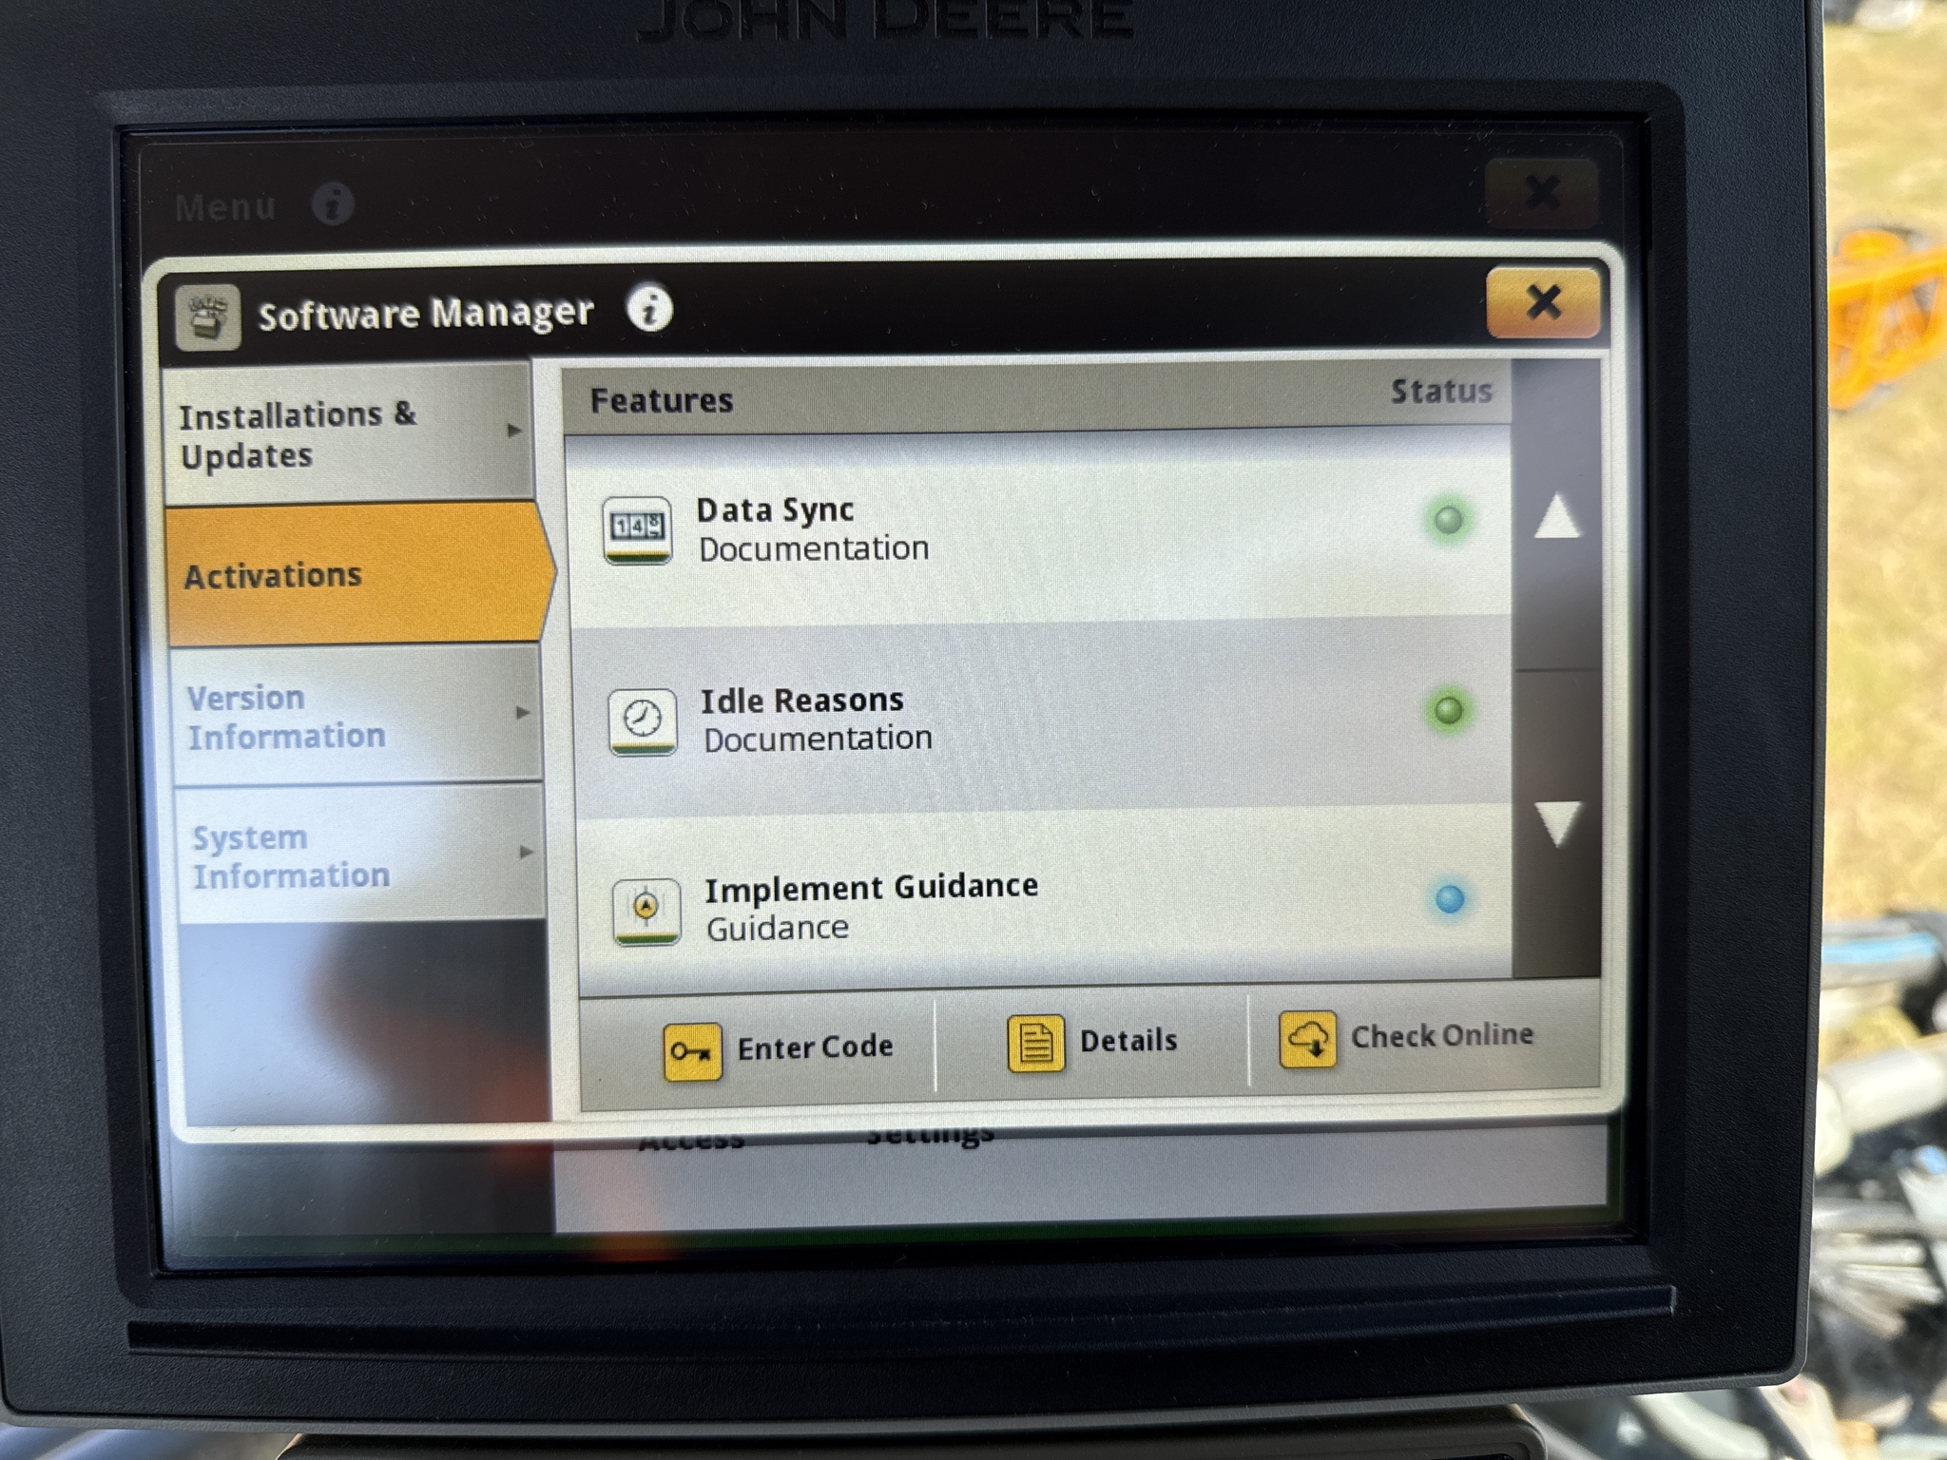Screen dimensions: 1947x1460
Task: Click the Software Manager toolbox icon
Action: pos(207,317)
